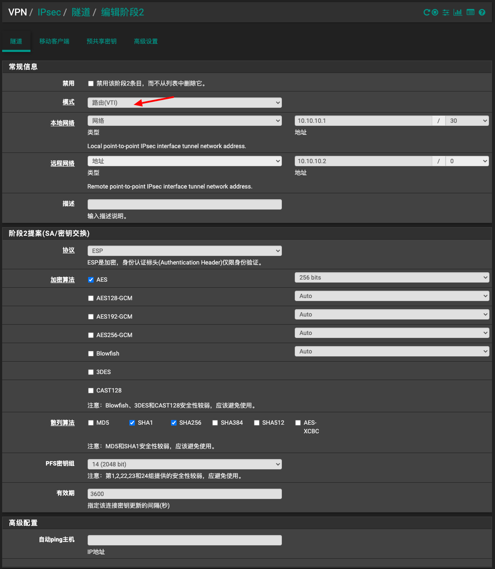The width and height of the screenshot is (495, 569).
Task: Check the SHA512 hash option
Action: (257, 423)
